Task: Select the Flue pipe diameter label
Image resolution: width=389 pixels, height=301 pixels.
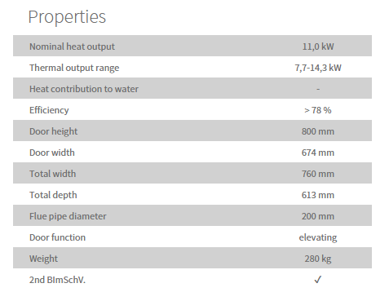Action: coord(68,216)
